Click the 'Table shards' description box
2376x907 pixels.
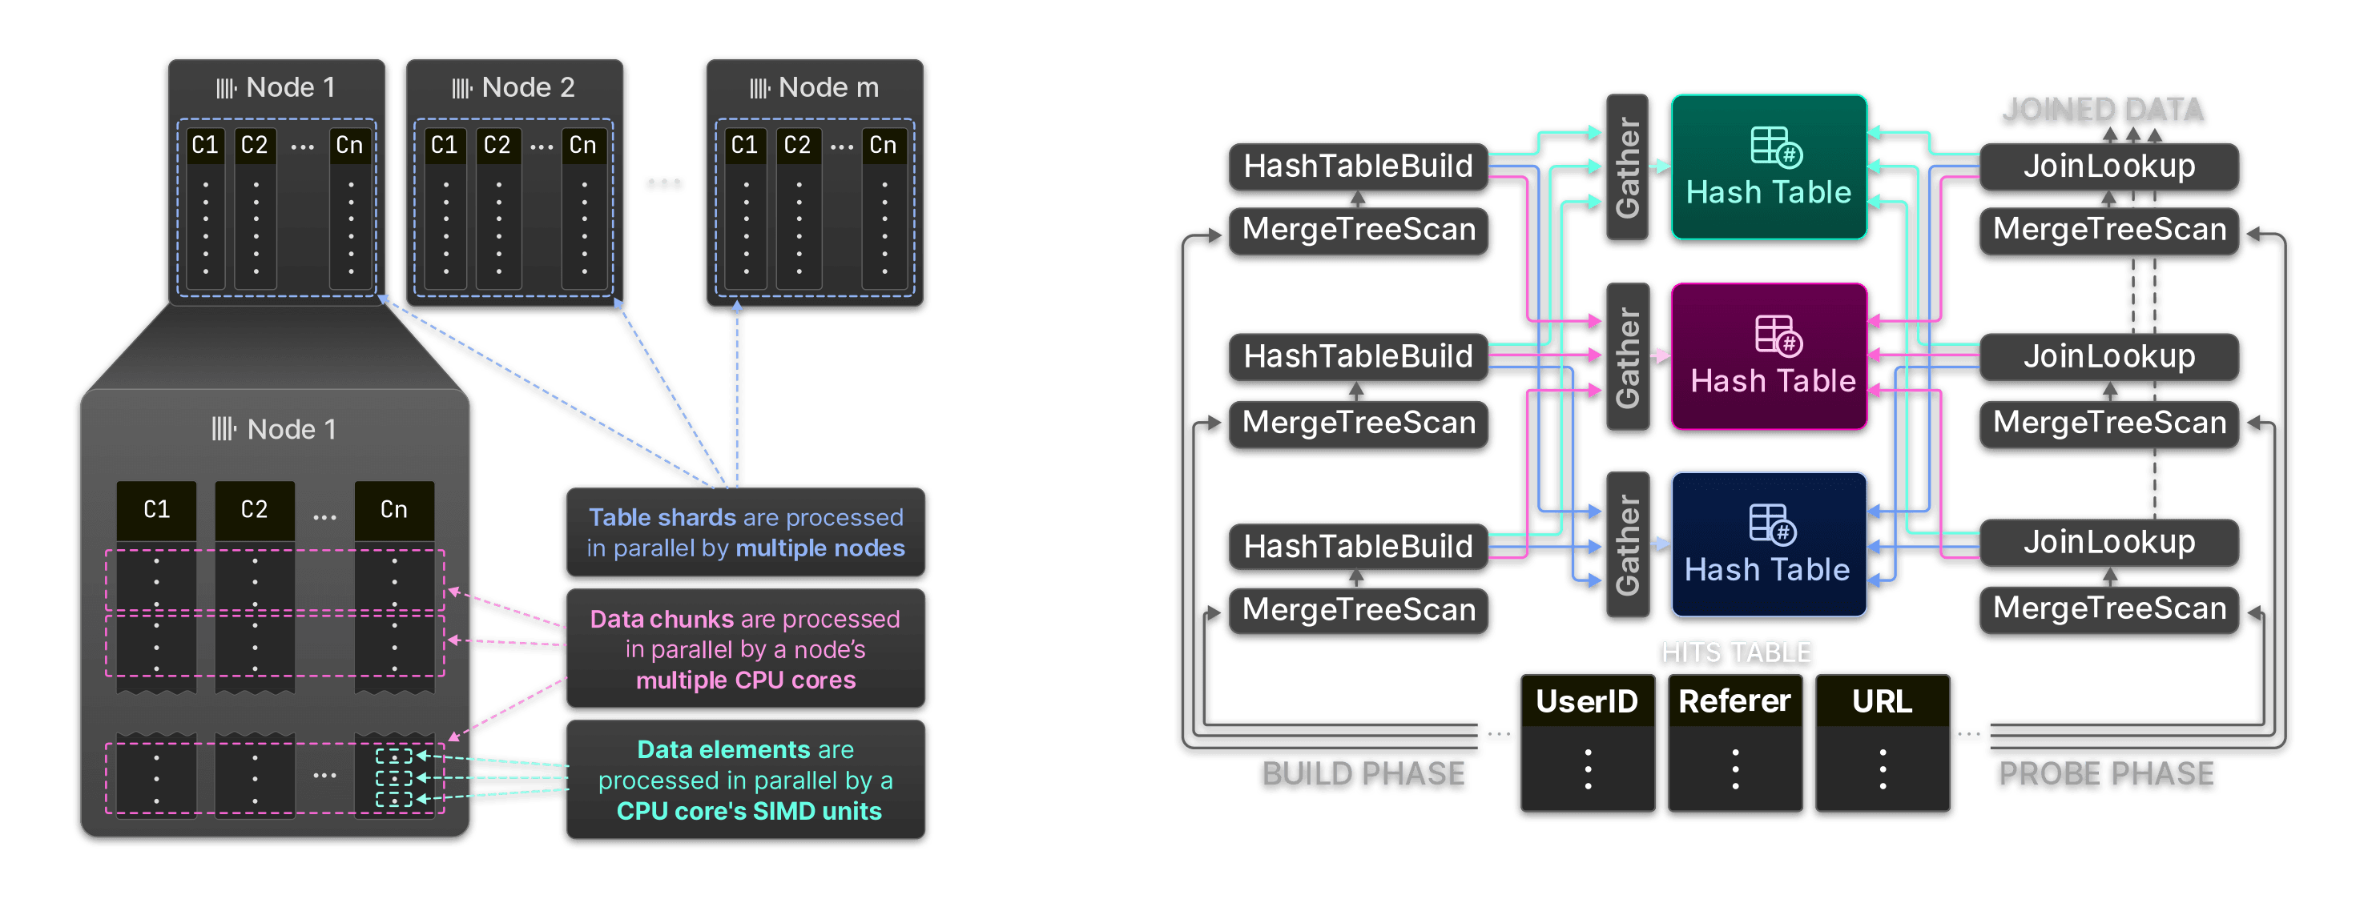(745, 533)
